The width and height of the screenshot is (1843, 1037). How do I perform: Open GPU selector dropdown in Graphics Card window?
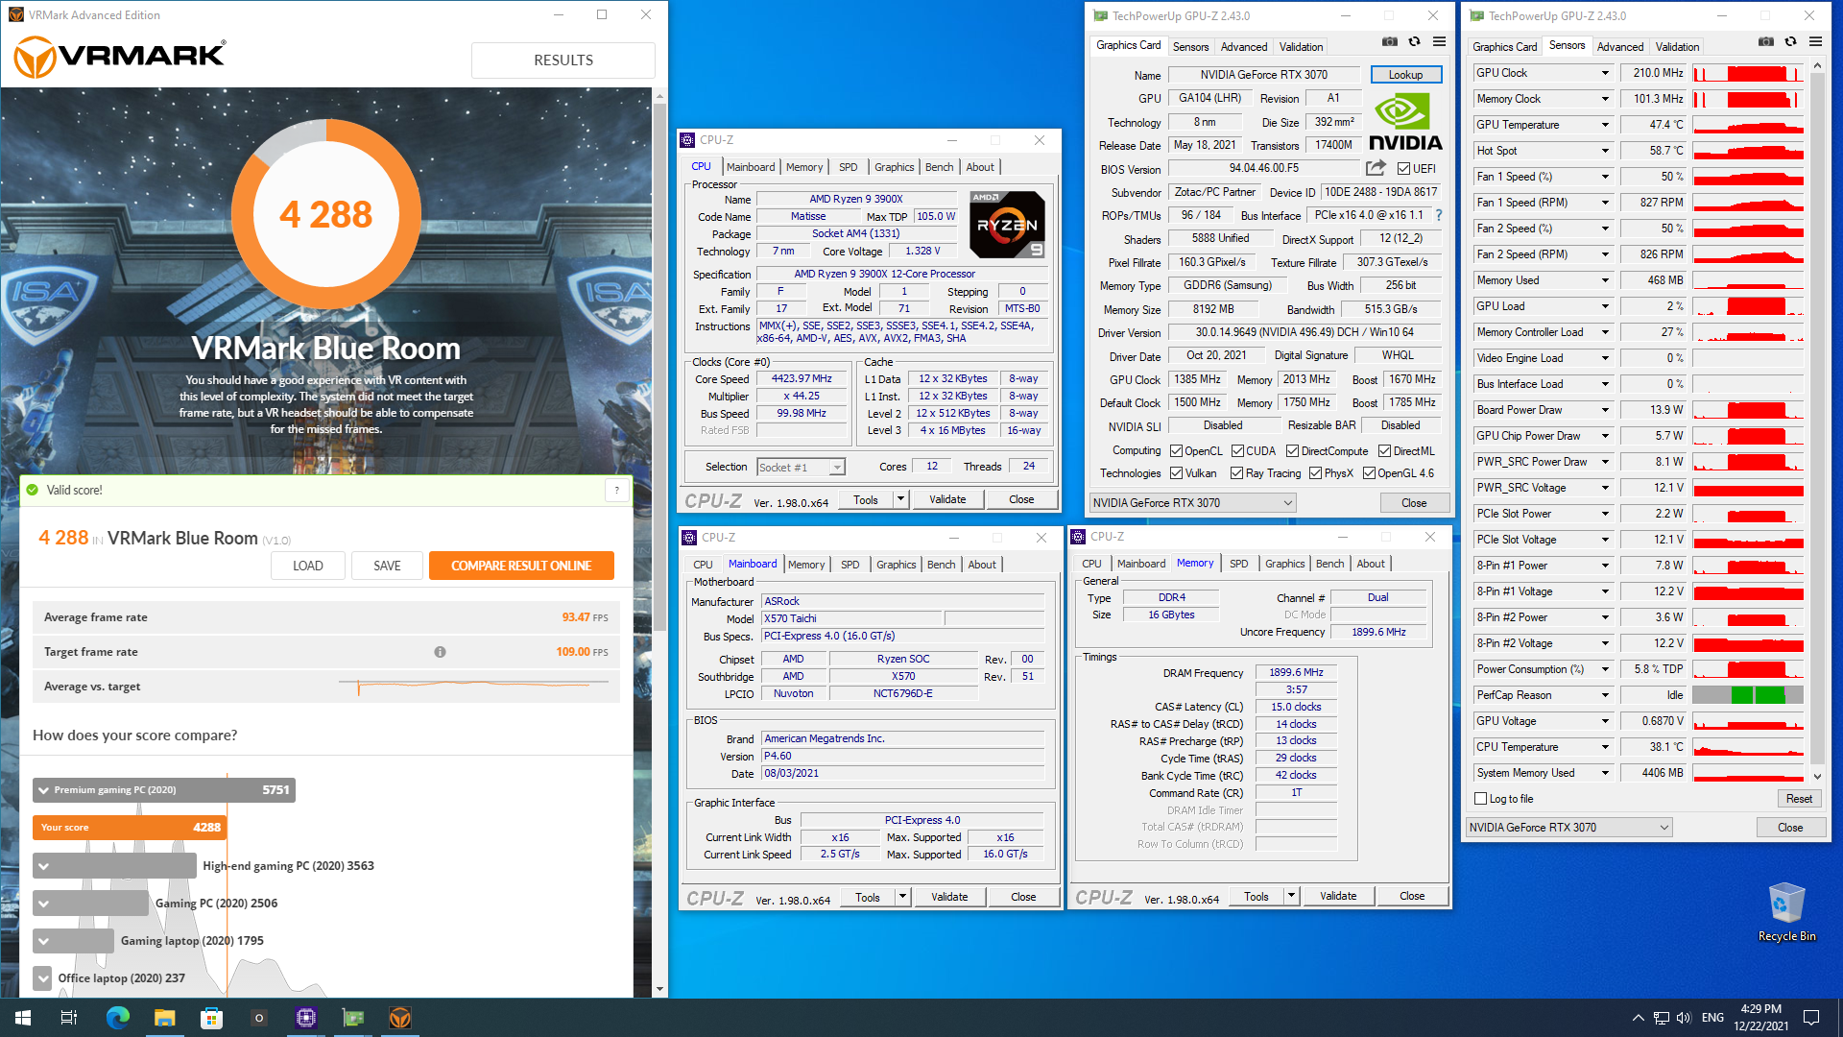pos(1192,503)
